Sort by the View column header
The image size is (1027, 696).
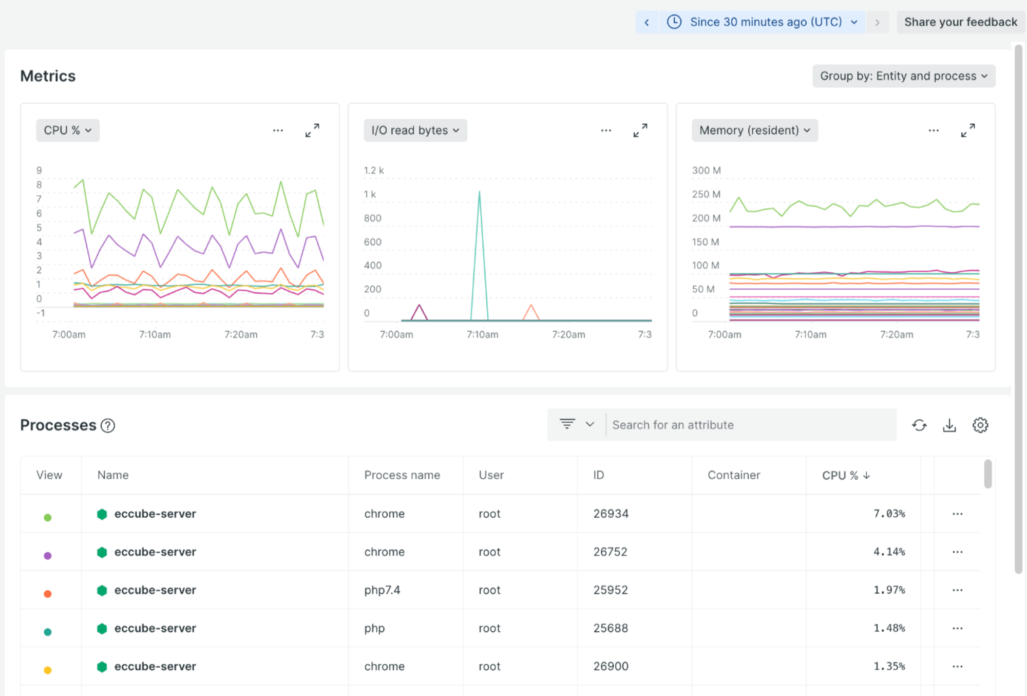[x=49, y=475]
